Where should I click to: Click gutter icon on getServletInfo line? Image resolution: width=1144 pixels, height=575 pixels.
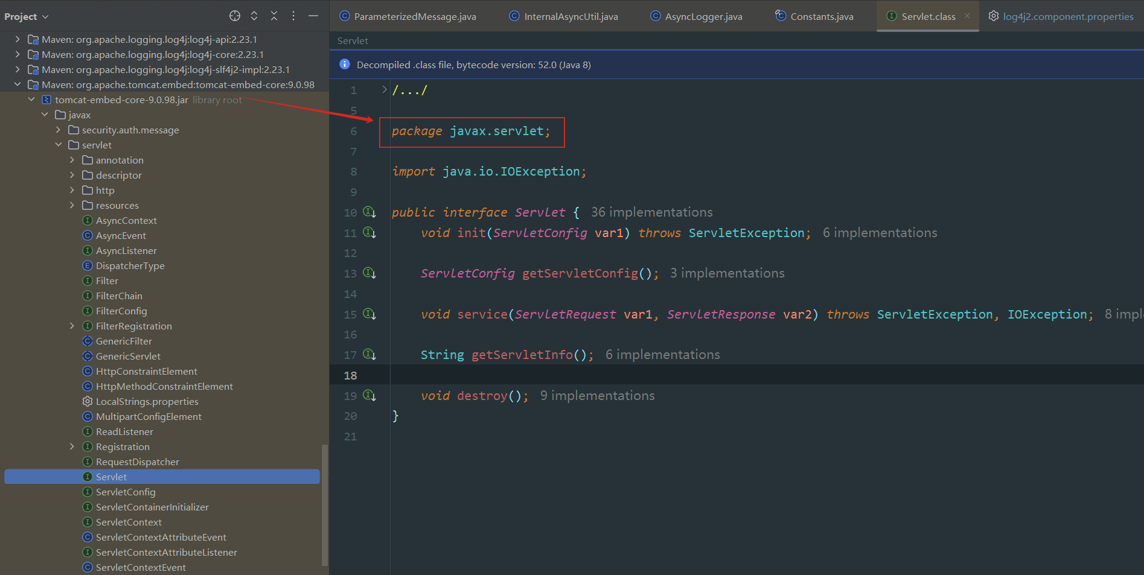coord(369,355)
